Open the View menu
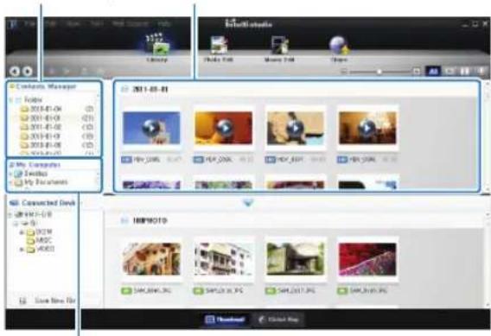Screen dimensions: 491x336 click(x=73, y=24)
